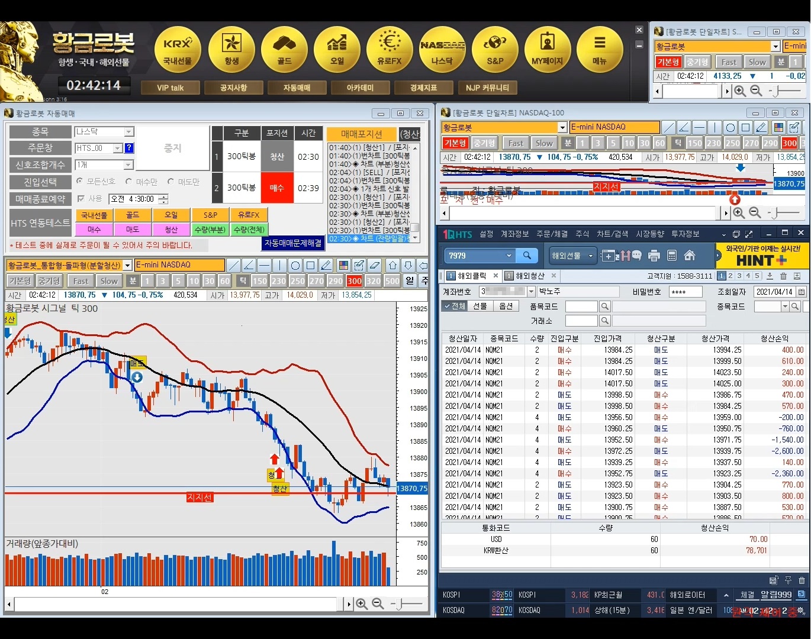Open 계좌정보 menu in 1Q HTS
811x639 pixels.
(514, 234)
